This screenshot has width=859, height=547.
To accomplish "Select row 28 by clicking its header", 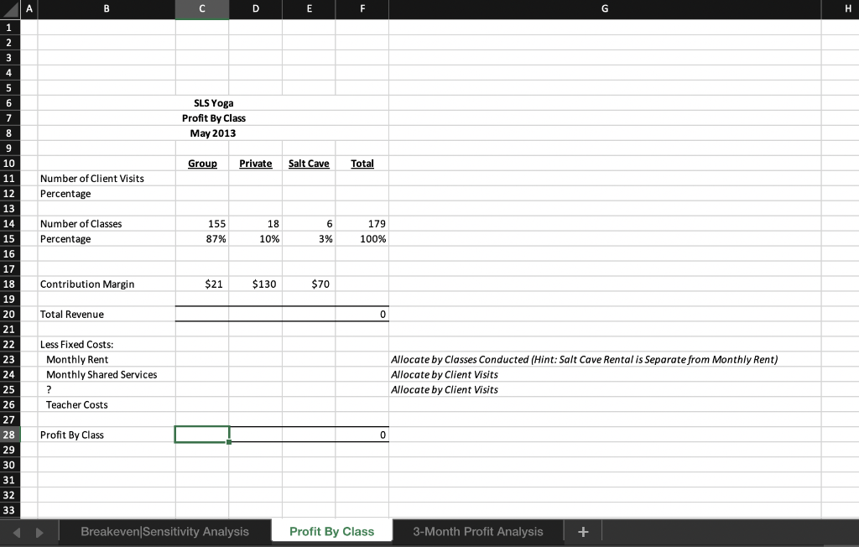I will point(8,435).
